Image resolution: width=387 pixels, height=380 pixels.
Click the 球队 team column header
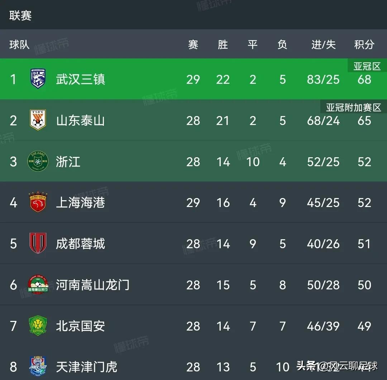(x=19, y=45)
